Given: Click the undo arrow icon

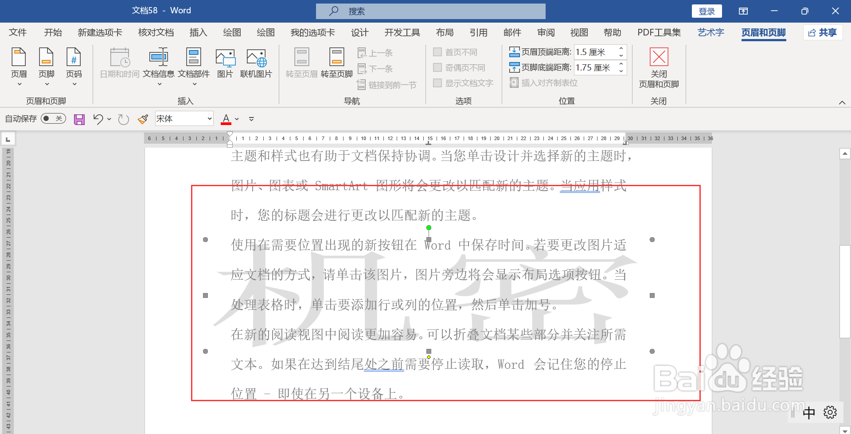Looking at the screenshot, I should coord(98,119).
